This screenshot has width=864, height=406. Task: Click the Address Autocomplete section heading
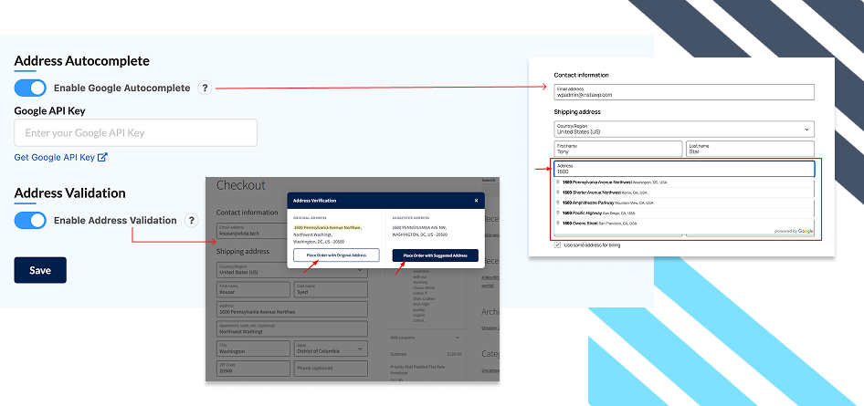pyautogui.click(x=81, y=60)
